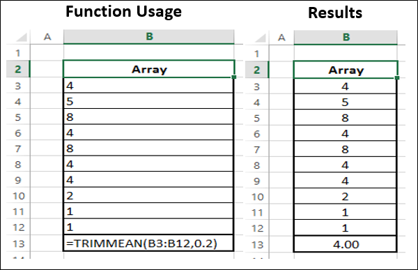
Task: Select row 10 header in Function Usage sheet
Action: click(x=18, y=196)
